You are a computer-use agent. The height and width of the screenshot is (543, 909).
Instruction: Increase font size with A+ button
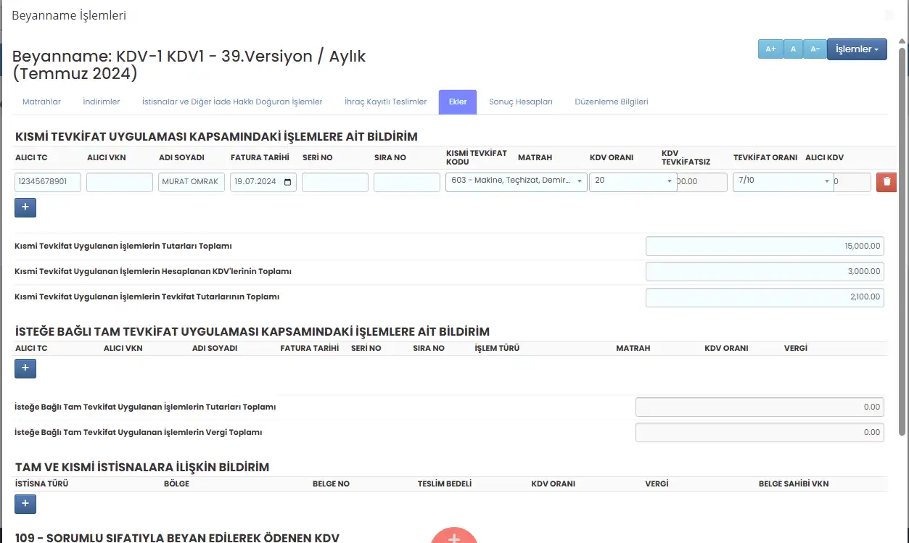point(770,49)
